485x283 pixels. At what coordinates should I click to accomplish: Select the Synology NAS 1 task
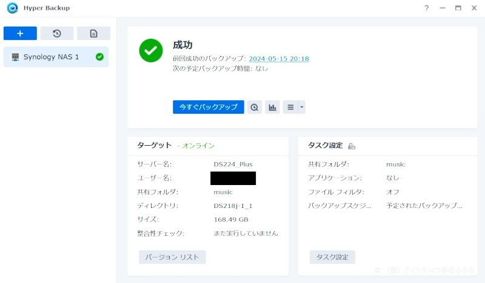pyautogui.click(x=56, y=57)
